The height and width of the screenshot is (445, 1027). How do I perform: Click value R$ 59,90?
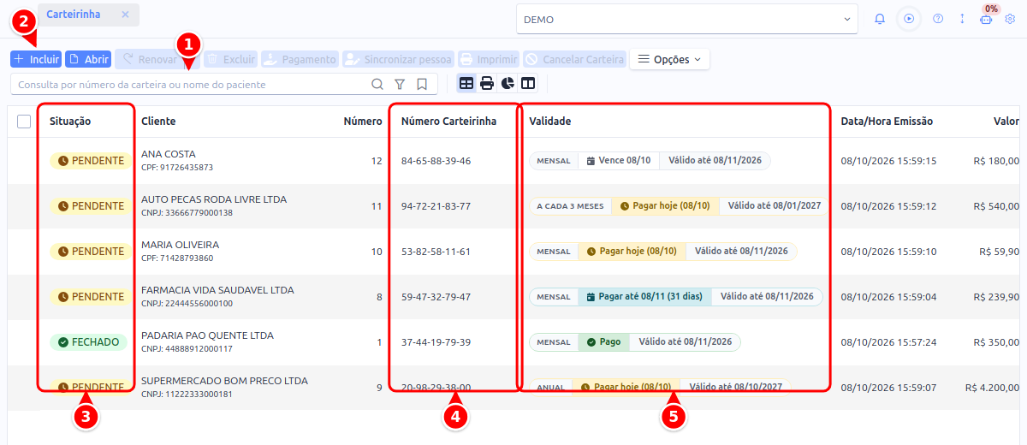pyautogui.click(x=1000, y=252)
